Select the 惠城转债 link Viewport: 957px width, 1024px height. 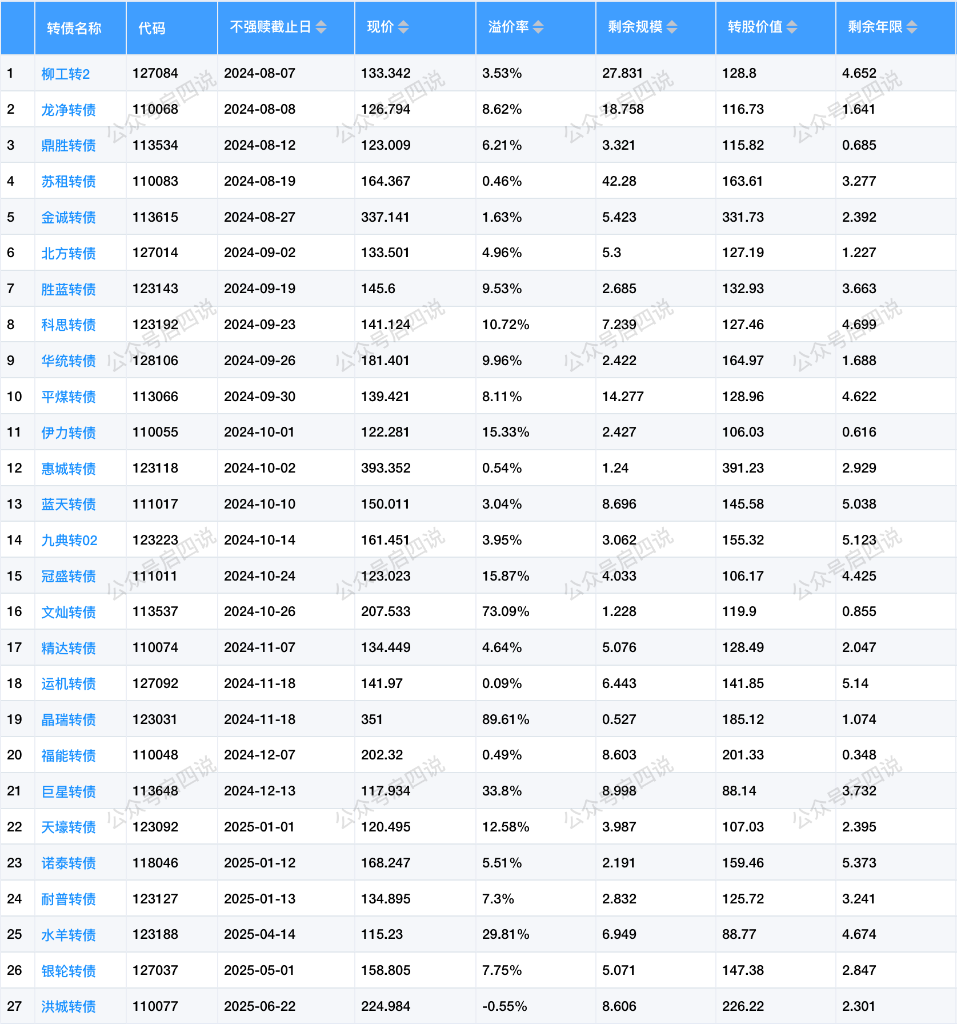pos(69,469)
